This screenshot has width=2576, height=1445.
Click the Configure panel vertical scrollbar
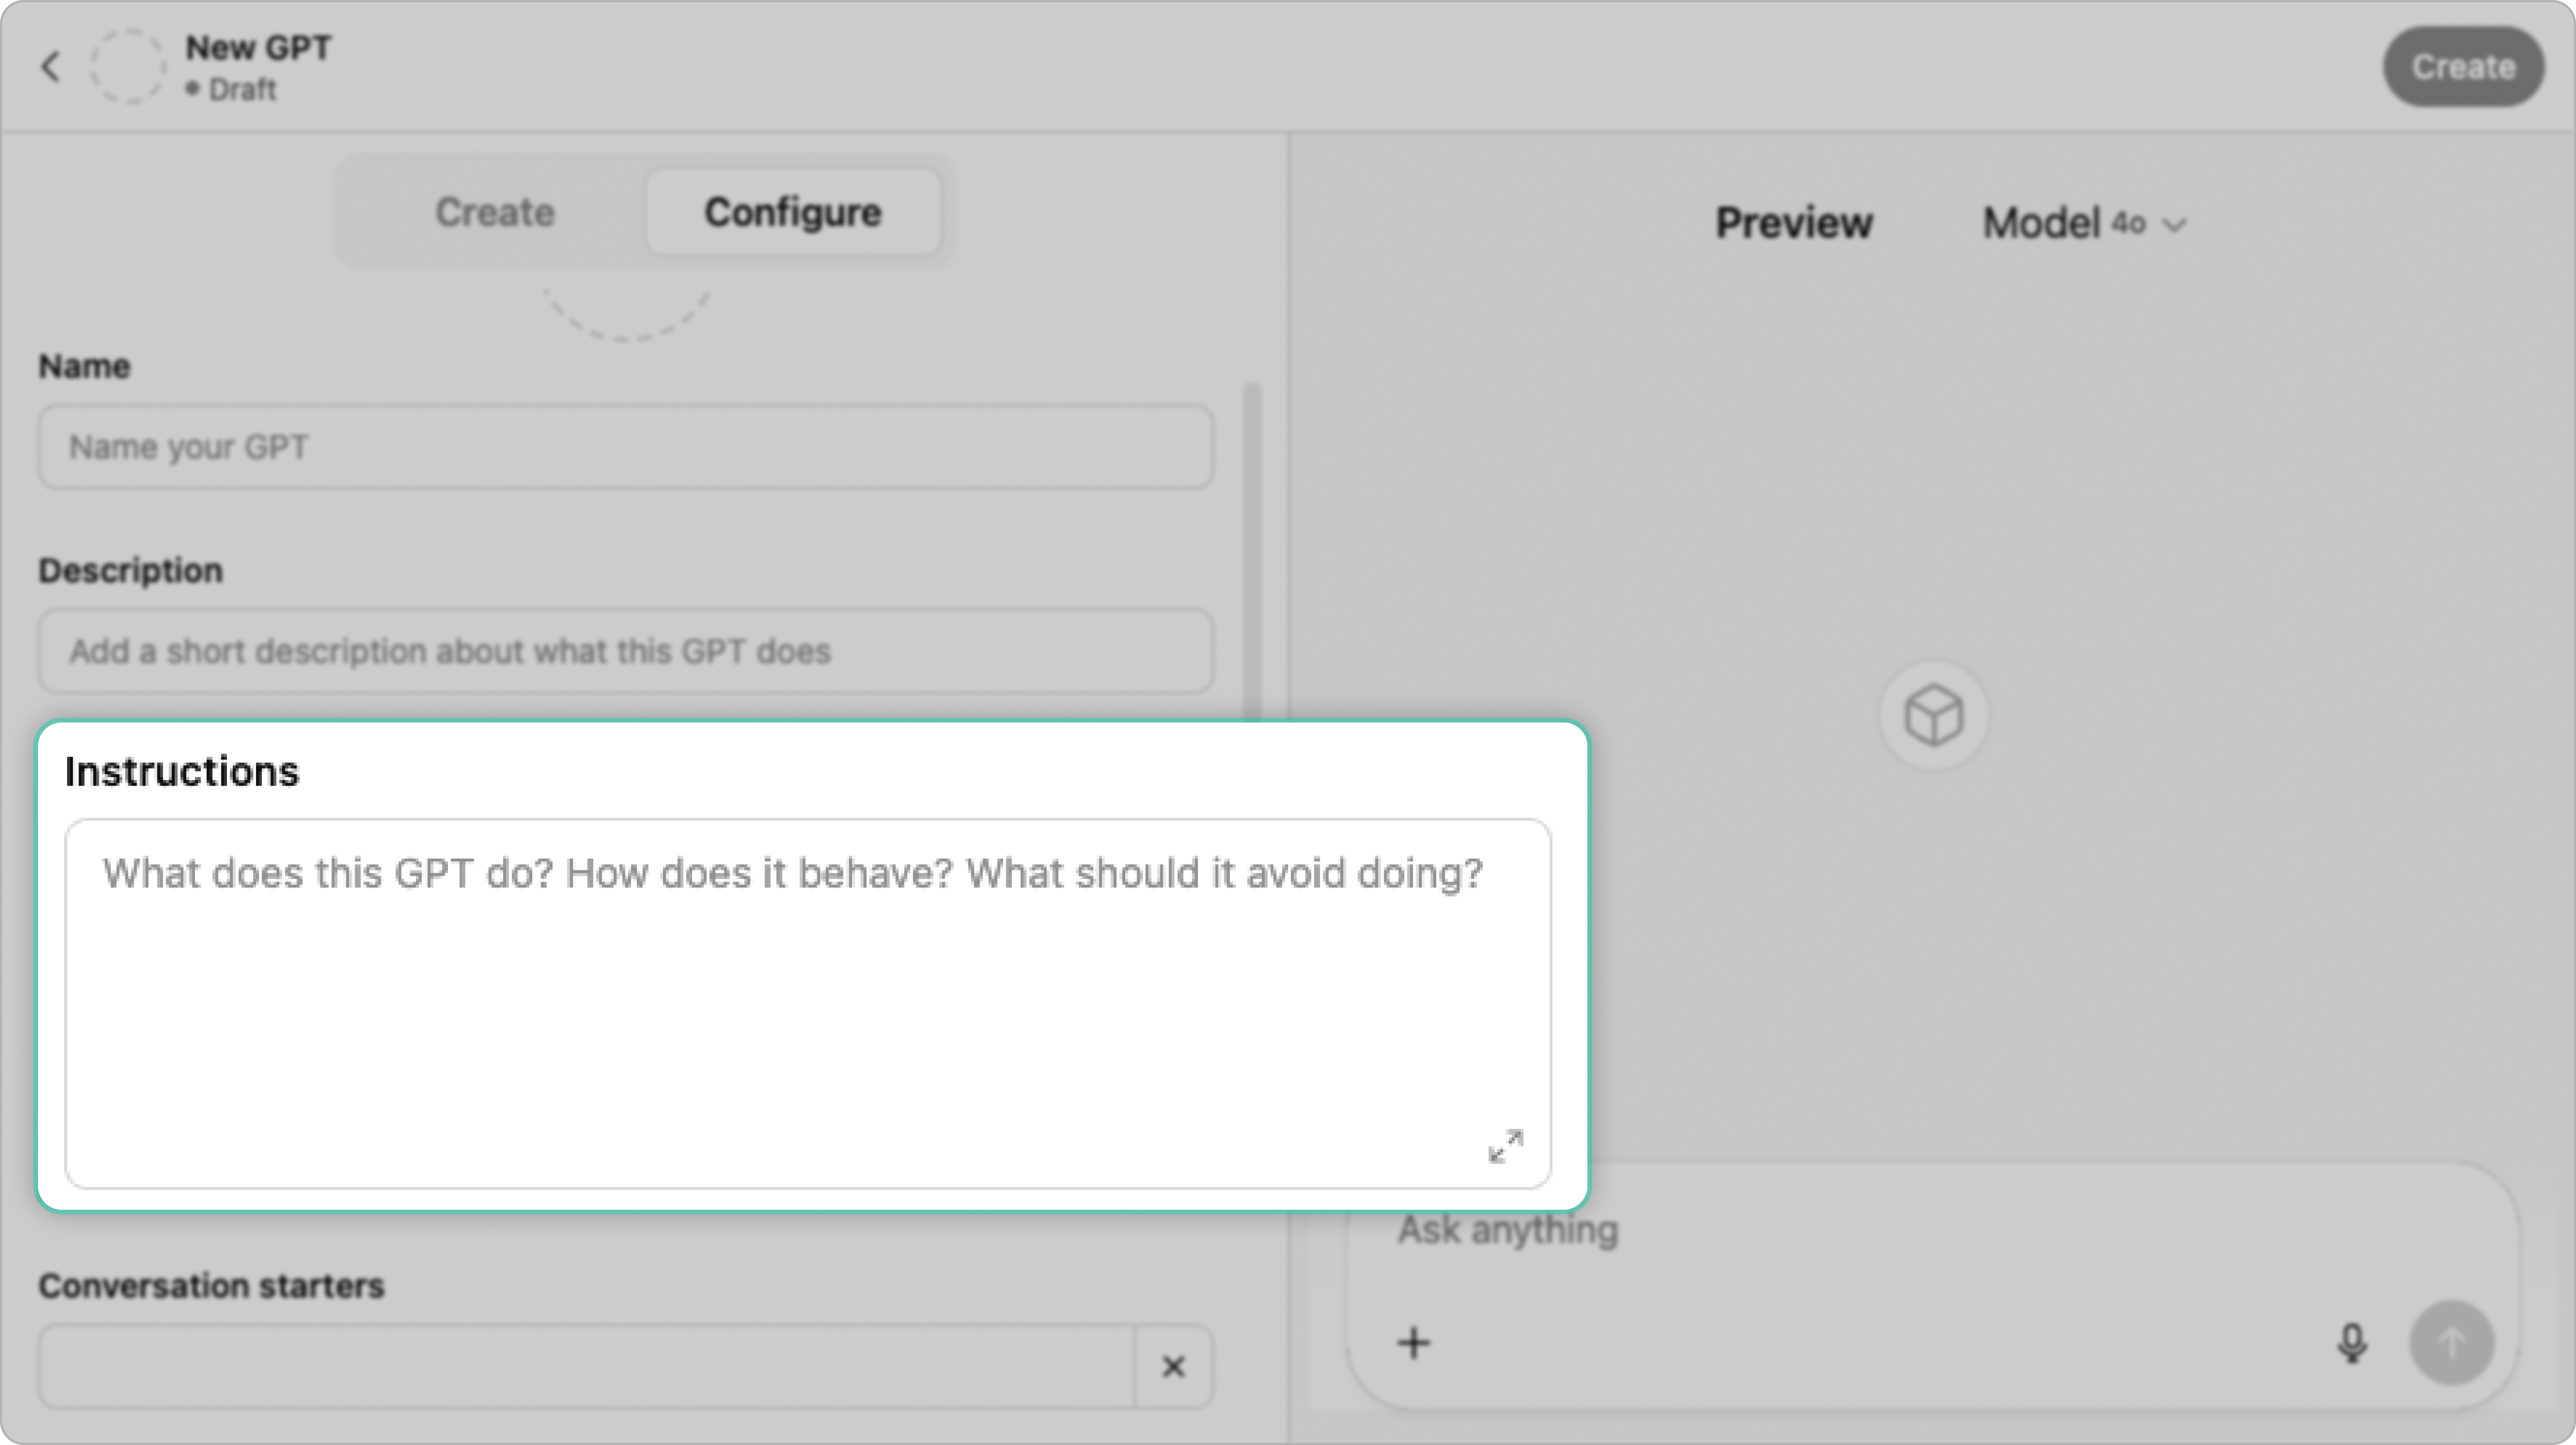(1251, 550)
